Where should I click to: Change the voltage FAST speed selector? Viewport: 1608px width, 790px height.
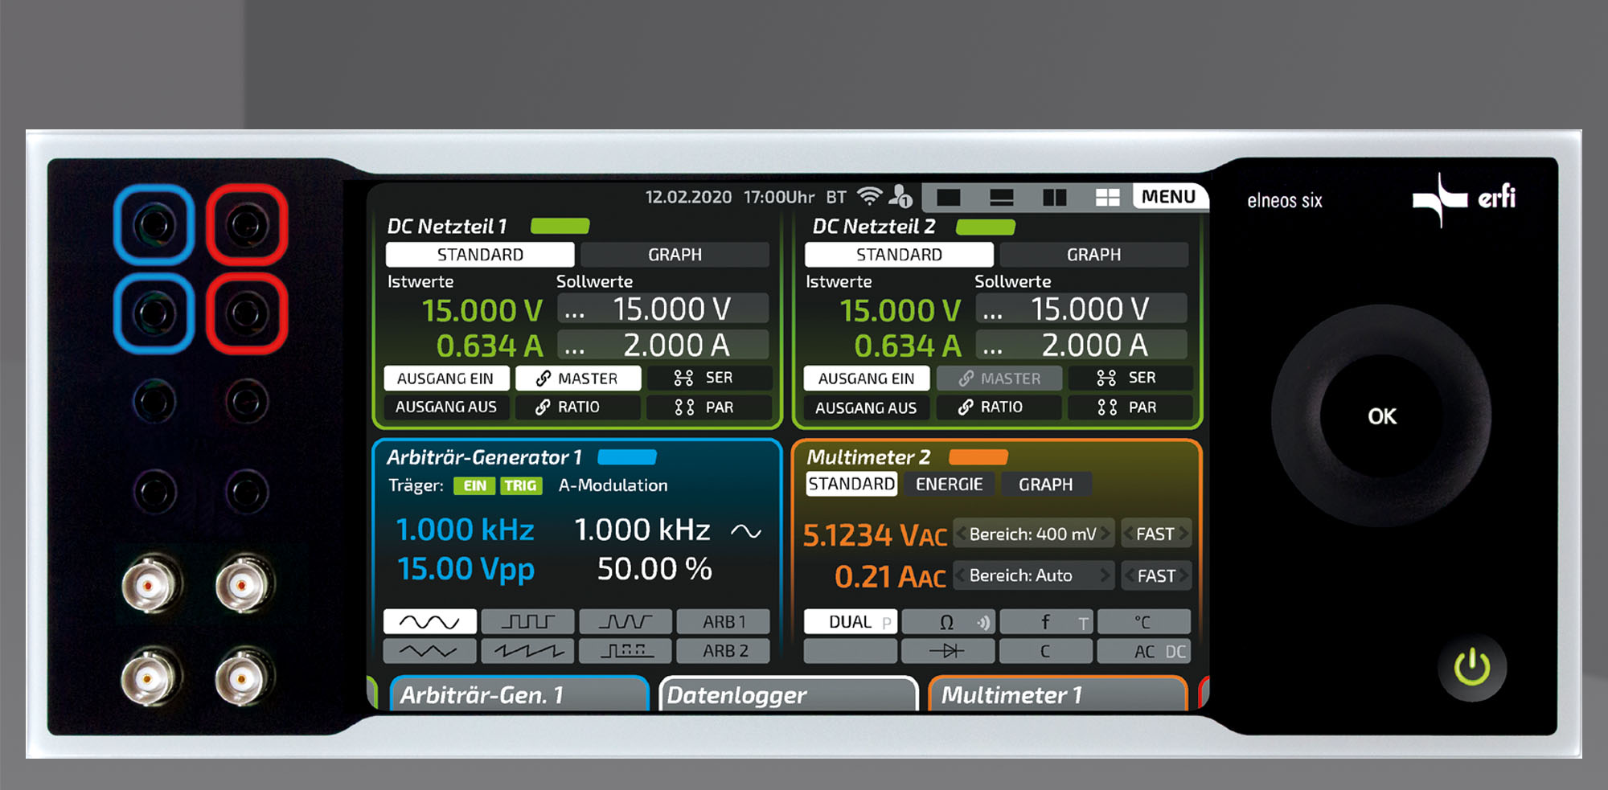(1155, 534)
